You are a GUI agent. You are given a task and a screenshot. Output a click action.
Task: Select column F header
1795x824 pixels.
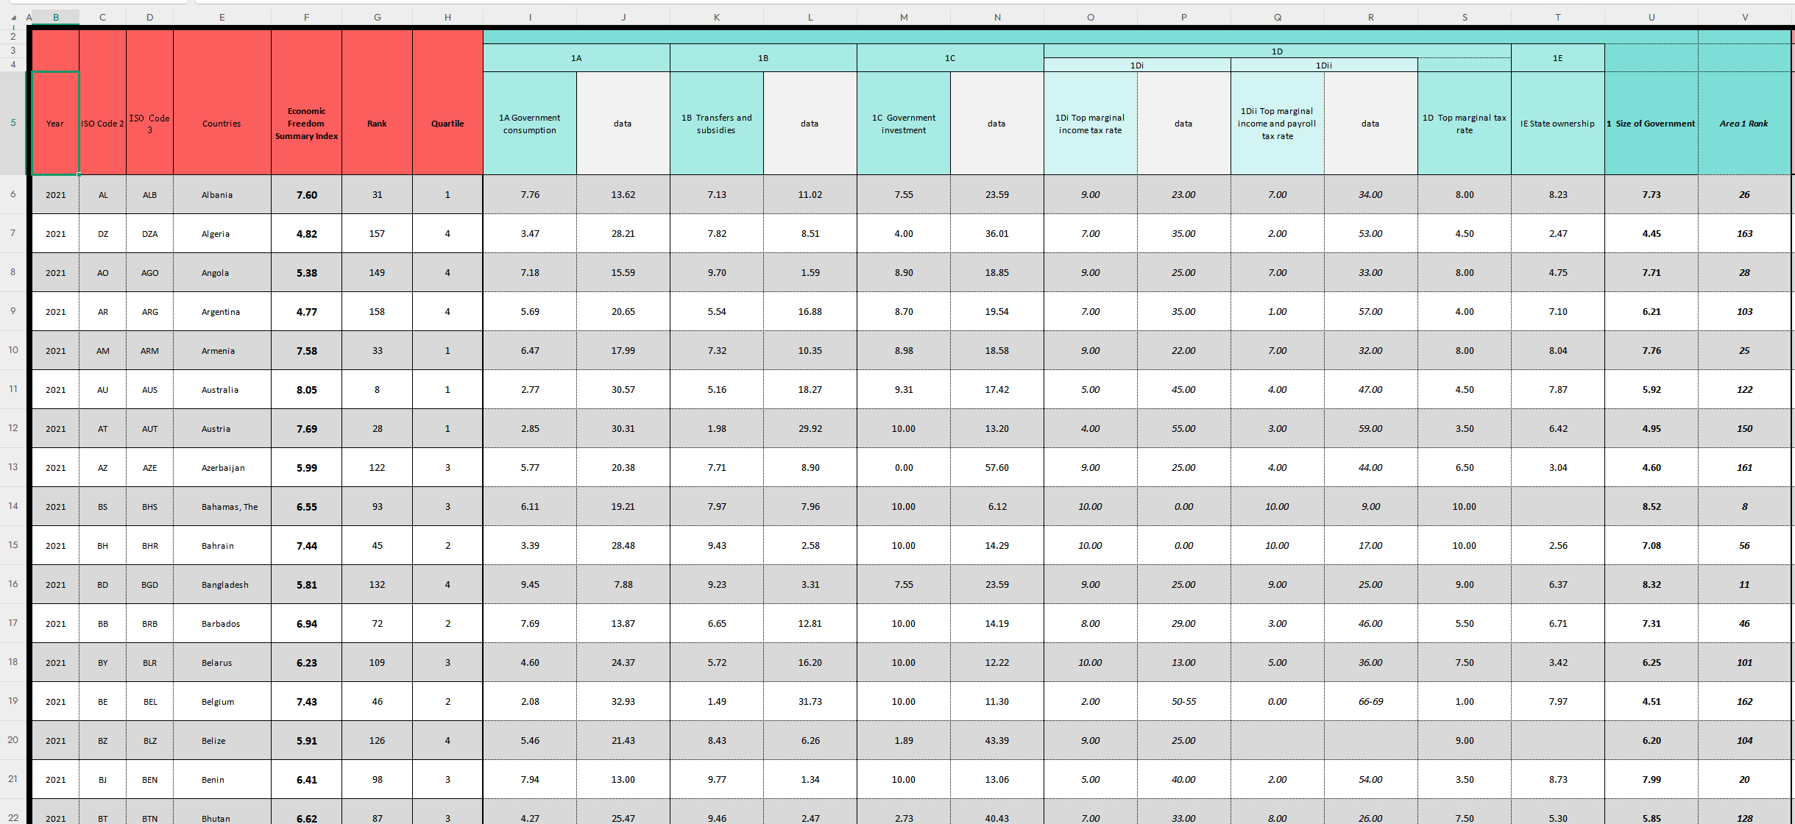pos(306,17)
